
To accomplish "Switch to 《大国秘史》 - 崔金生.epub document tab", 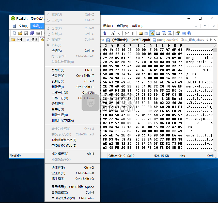I will point(128,40).
